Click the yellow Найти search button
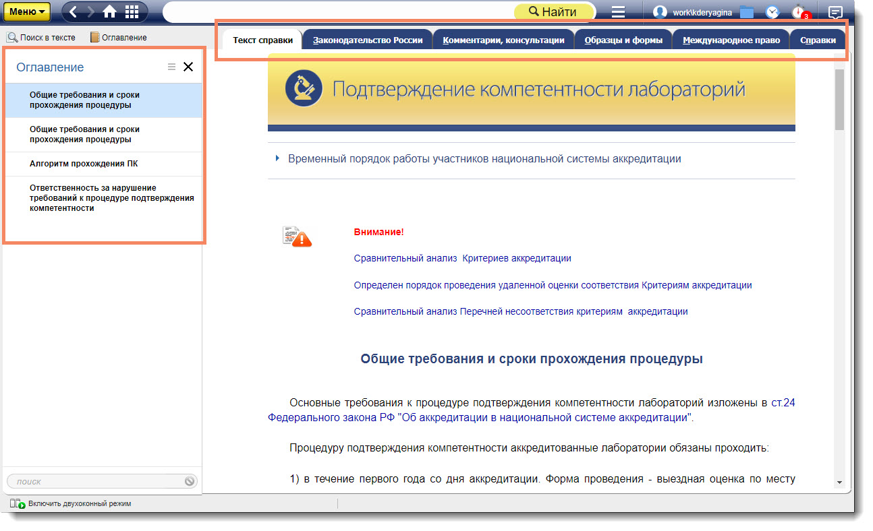Image resolution: width=873 pixels, height=531 pixels. click(x=555, y=11)
